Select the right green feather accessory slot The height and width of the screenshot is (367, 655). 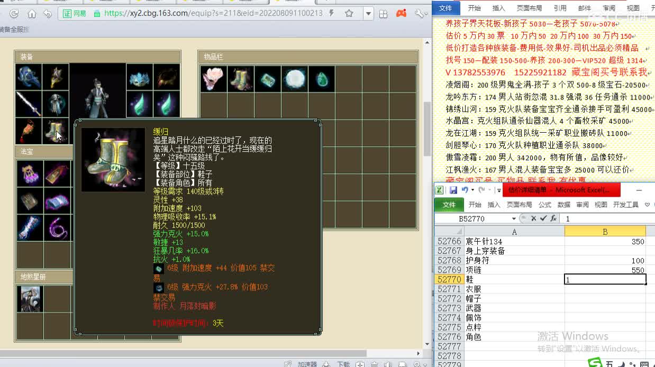tap(167, 104)
